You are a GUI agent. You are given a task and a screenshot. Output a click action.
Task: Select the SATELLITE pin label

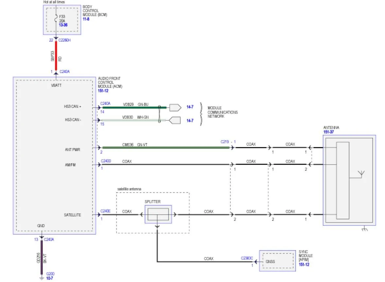[x=72, y=215]
